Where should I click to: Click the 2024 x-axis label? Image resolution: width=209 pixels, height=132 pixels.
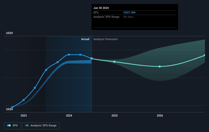69,116
